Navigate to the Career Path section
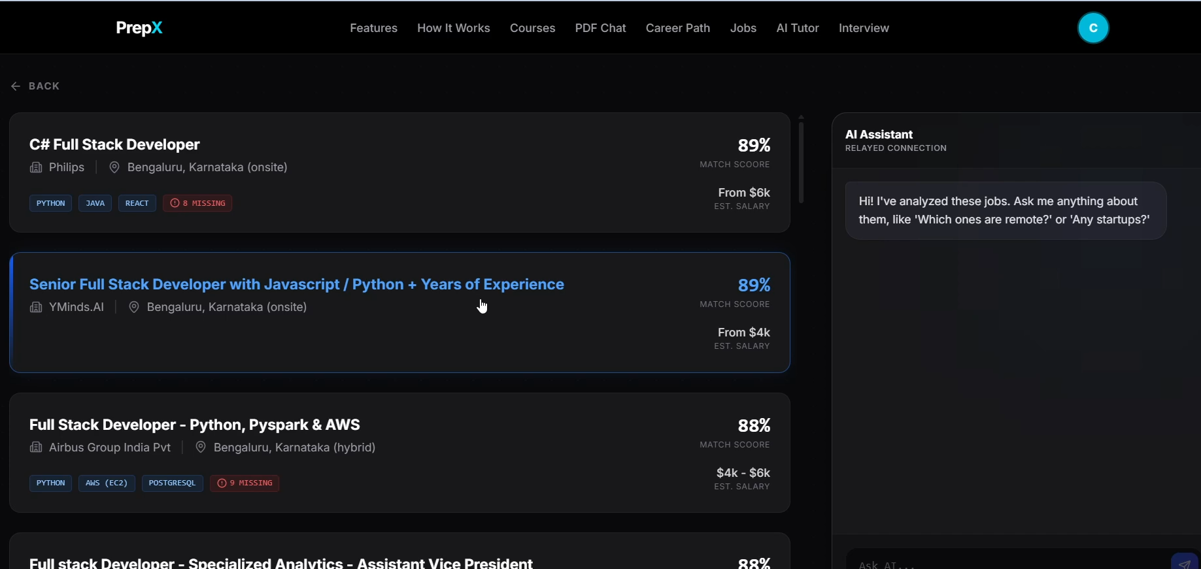This screenshot has height=569, width=1201. click(677, 28)
